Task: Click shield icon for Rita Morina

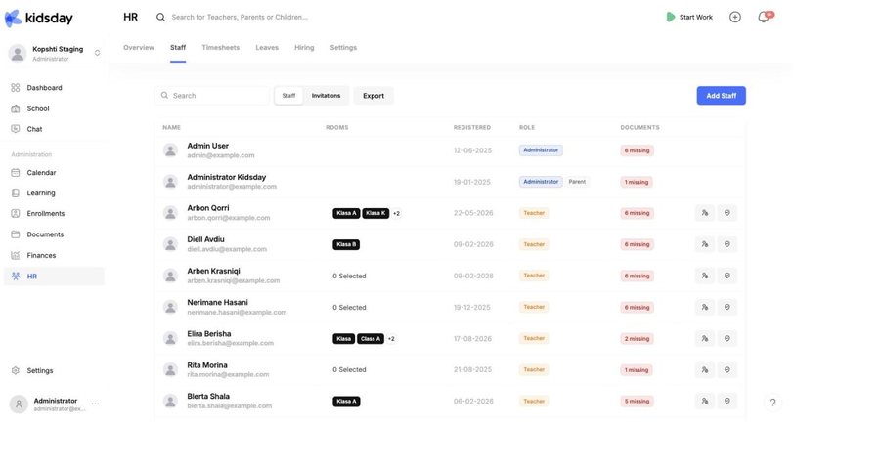Action: pyautogui.click(x=727, y=370)
